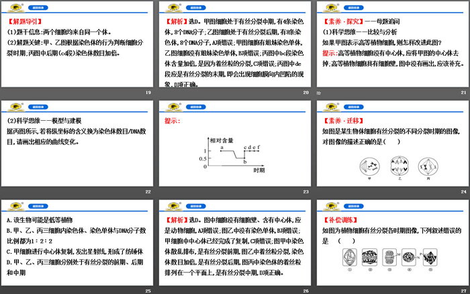Click mitosis image ③ on slide 27
Screen dimensions: 470x294
click(389, 257)
